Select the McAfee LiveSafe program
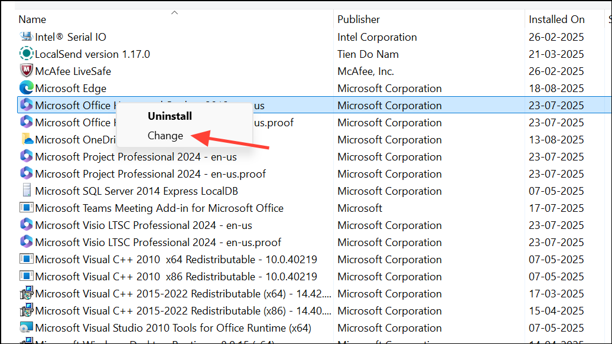 [73, 71]
